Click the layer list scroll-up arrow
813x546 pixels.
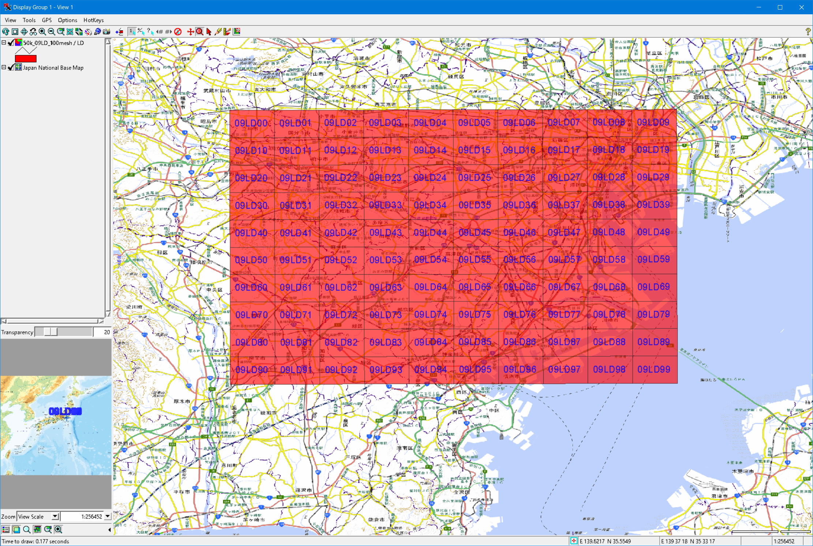pos(108,42)
